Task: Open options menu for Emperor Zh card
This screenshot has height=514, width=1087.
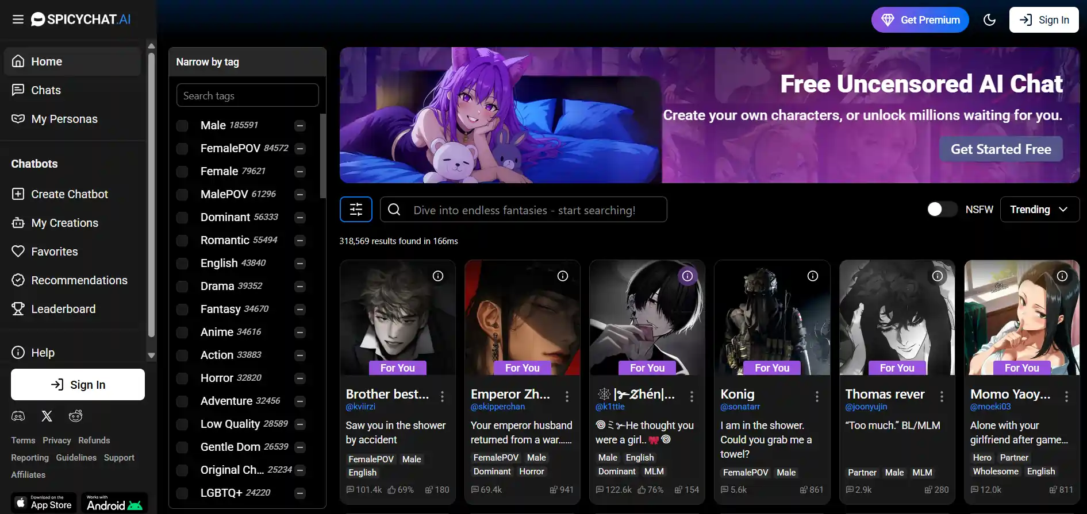Action: [567, 396]
